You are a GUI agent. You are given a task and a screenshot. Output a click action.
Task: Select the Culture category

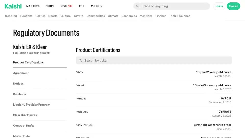click(x=66, y=16)
